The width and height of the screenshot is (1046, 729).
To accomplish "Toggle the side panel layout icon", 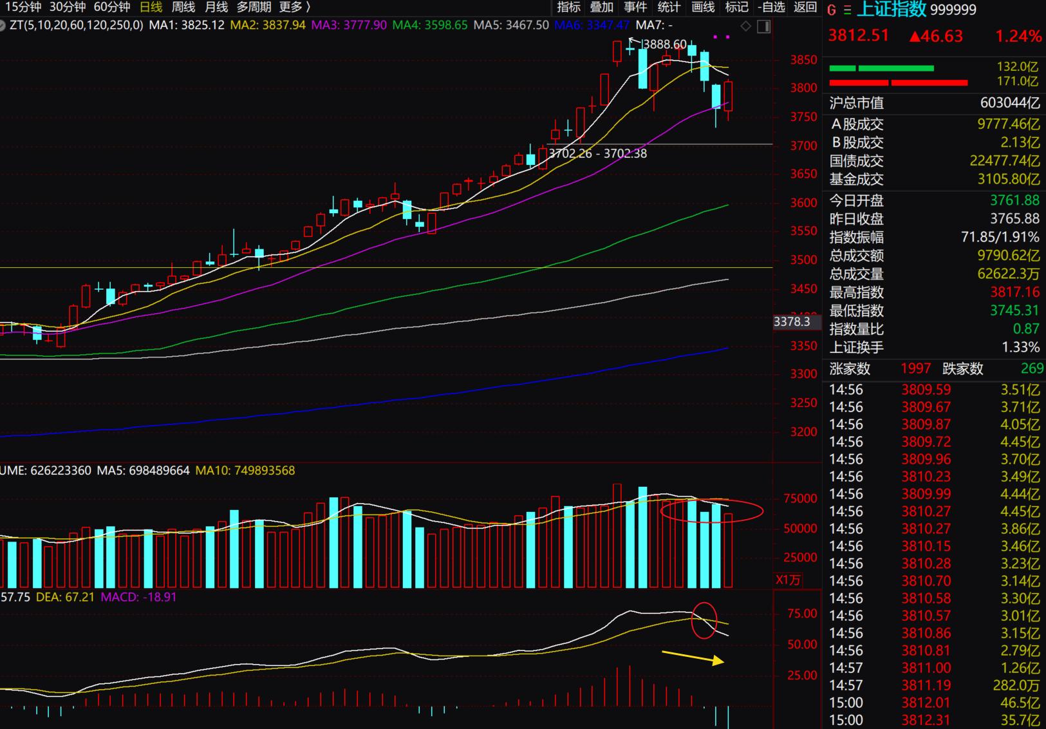I will 764,26.
